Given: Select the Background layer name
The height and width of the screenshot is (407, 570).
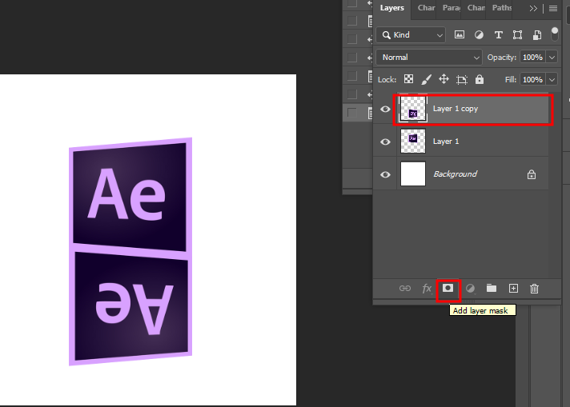Looking at the screenshot, I should click(x=455, y=174).
